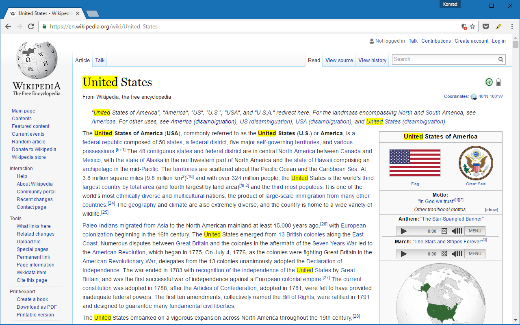This screenshot has height=325, width=520.
Task: Click the vertical scrollbar thumb
Action: point(516,44)
